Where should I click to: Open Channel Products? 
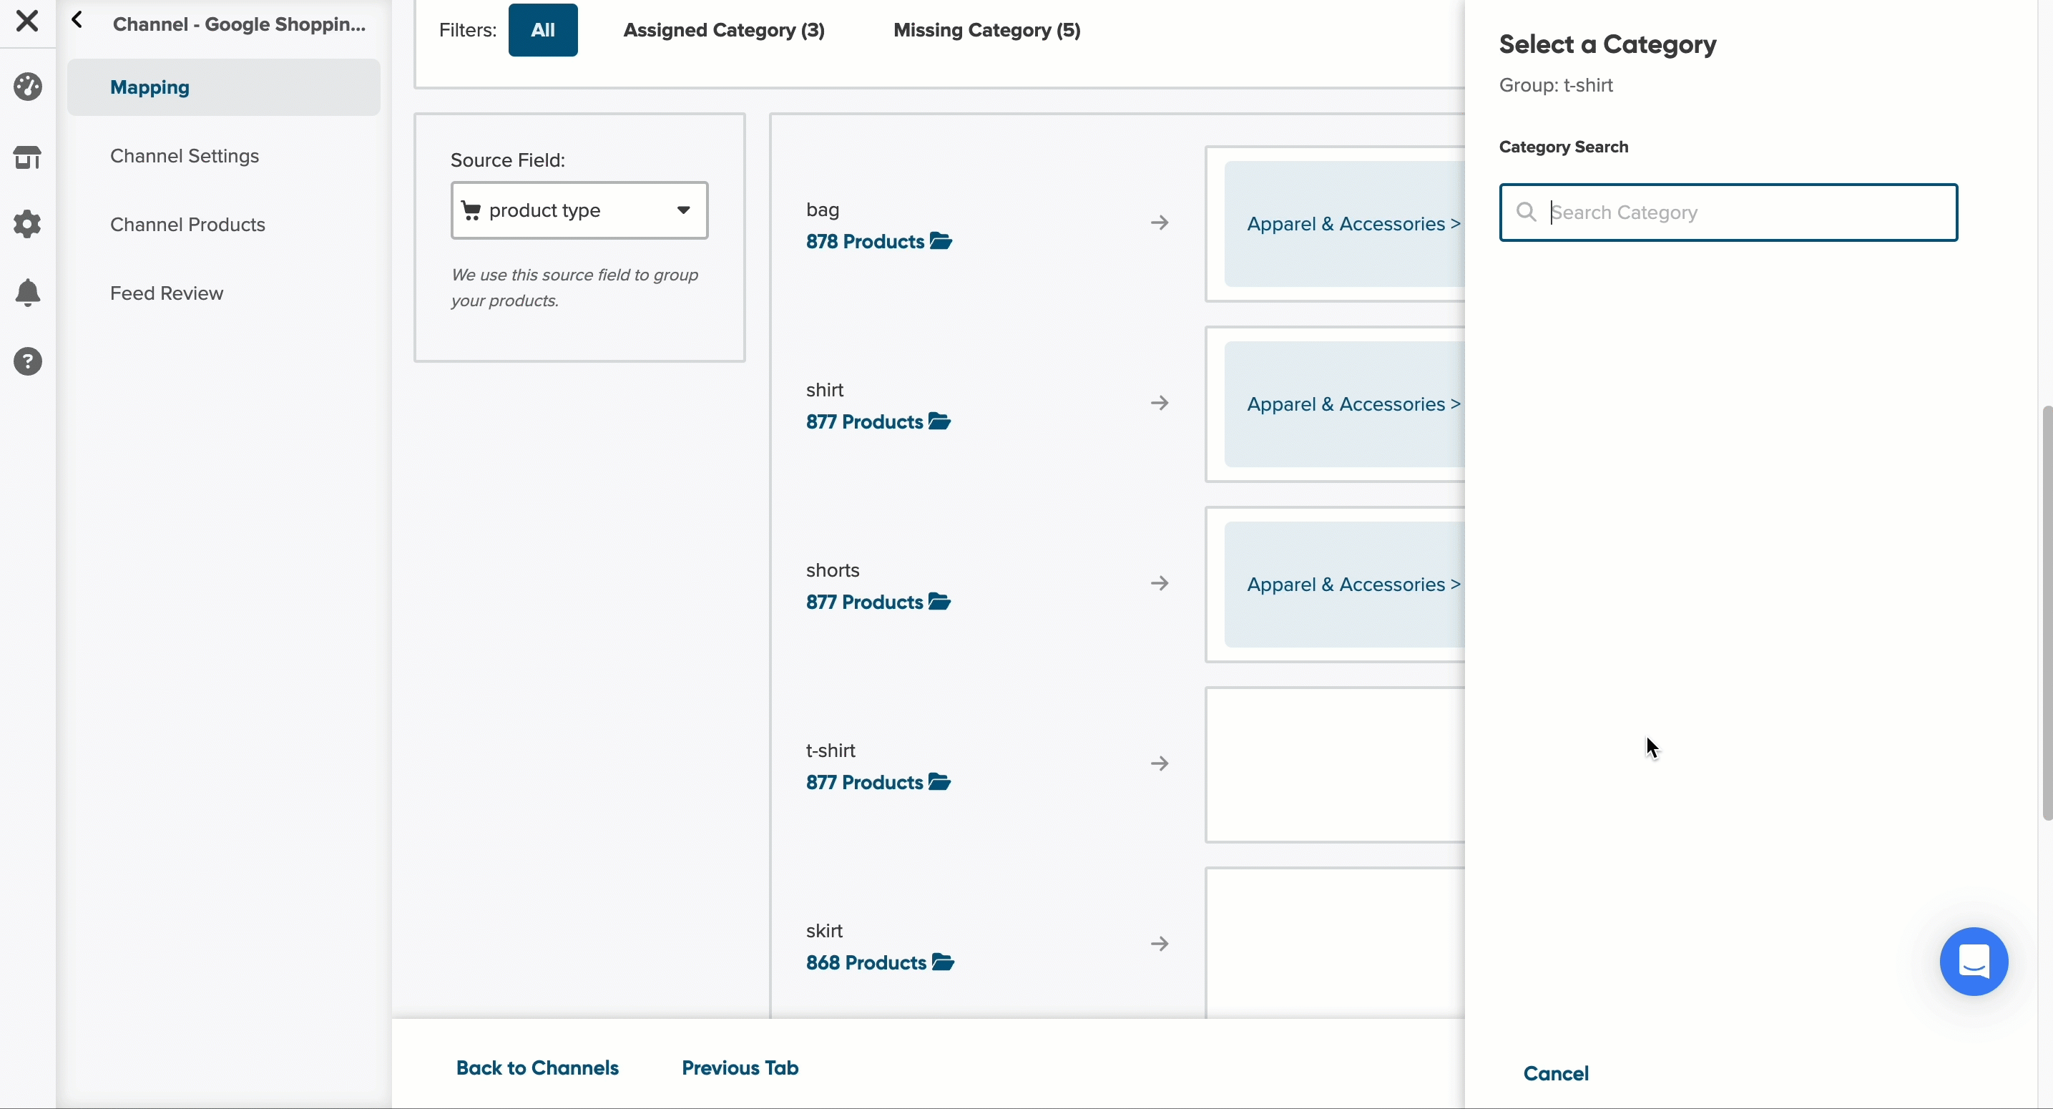tap(187, 225)
